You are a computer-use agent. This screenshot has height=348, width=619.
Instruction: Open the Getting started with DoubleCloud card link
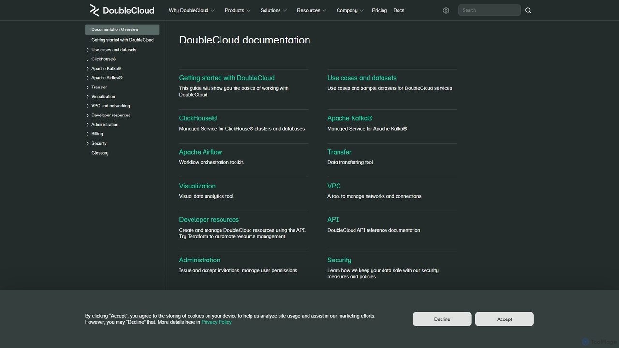227,78
